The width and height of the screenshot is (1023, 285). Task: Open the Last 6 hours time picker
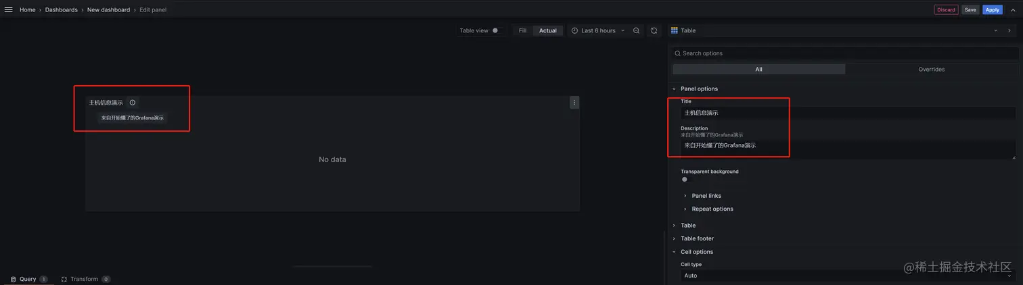click(598, 30)
